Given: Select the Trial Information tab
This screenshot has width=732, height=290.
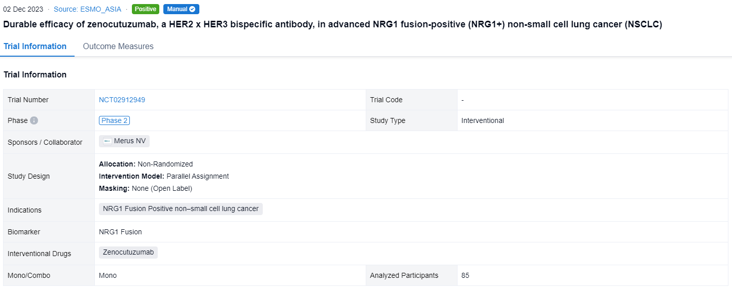Looking at the screenshot, I should coord(35,46).
